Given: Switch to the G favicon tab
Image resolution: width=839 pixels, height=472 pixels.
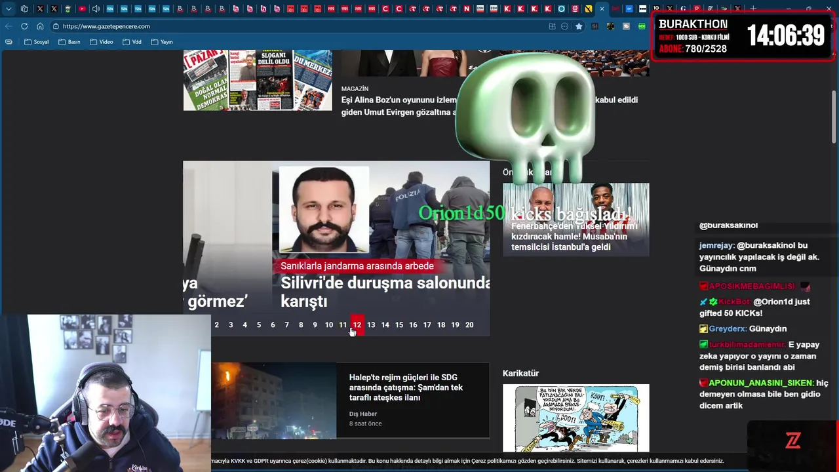Looking at the screenshot, I should tap(683, 9).
